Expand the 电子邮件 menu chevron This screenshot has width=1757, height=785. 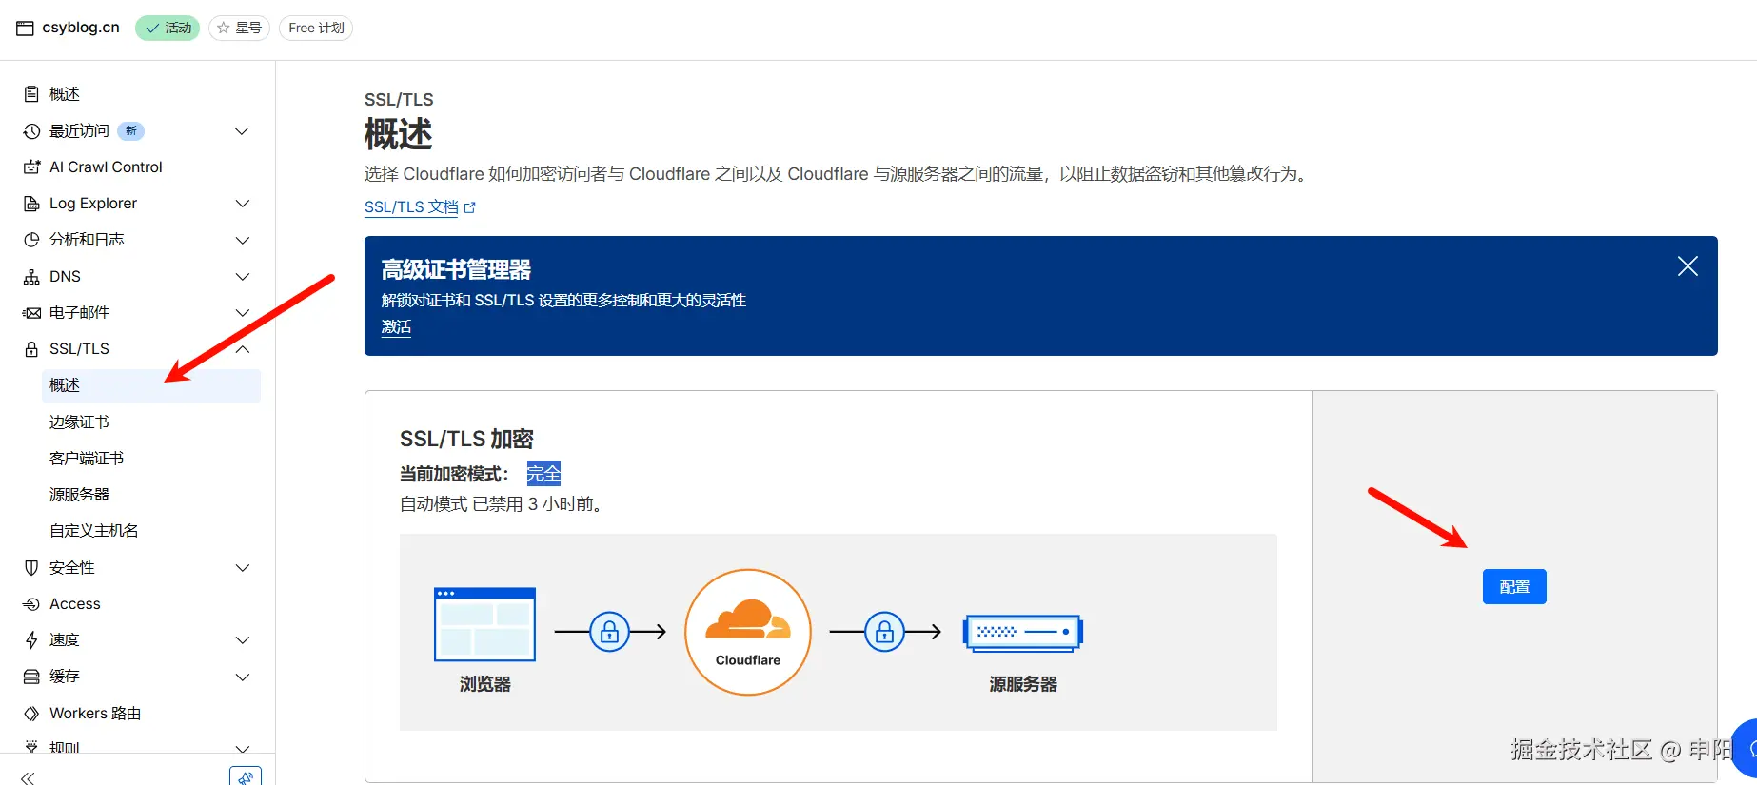[x=242, y=313]
